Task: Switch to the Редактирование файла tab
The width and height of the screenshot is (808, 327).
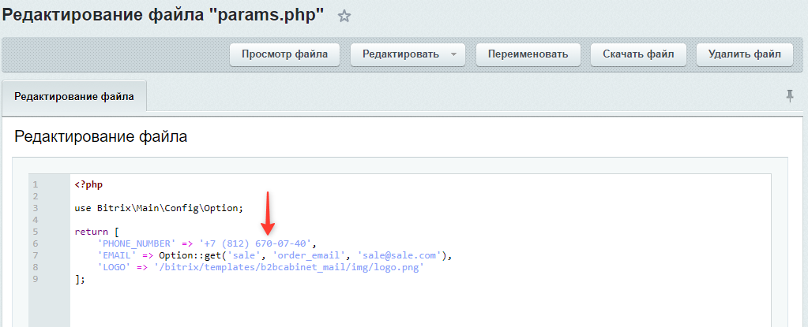Action: point(74,96)
